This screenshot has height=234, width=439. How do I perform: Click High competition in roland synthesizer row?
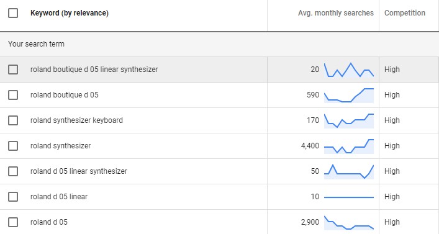click(x=392, y=146)
